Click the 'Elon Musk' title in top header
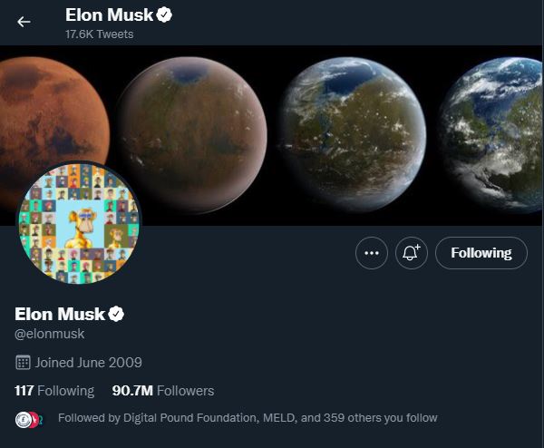 click(109, 15)
